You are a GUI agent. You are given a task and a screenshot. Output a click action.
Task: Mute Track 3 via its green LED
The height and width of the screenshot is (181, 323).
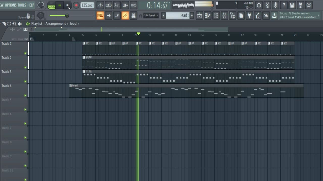point(25,81)
